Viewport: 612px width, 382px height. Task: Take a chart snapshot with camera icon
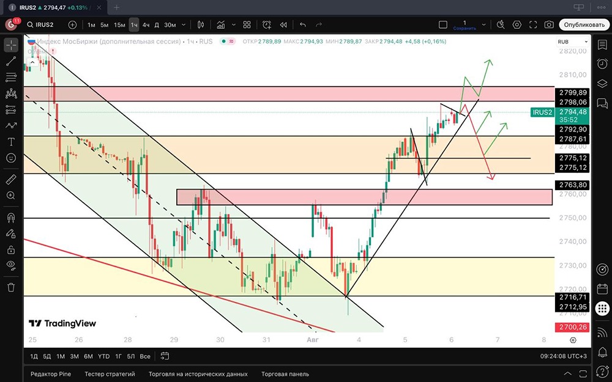click(549, 24)
